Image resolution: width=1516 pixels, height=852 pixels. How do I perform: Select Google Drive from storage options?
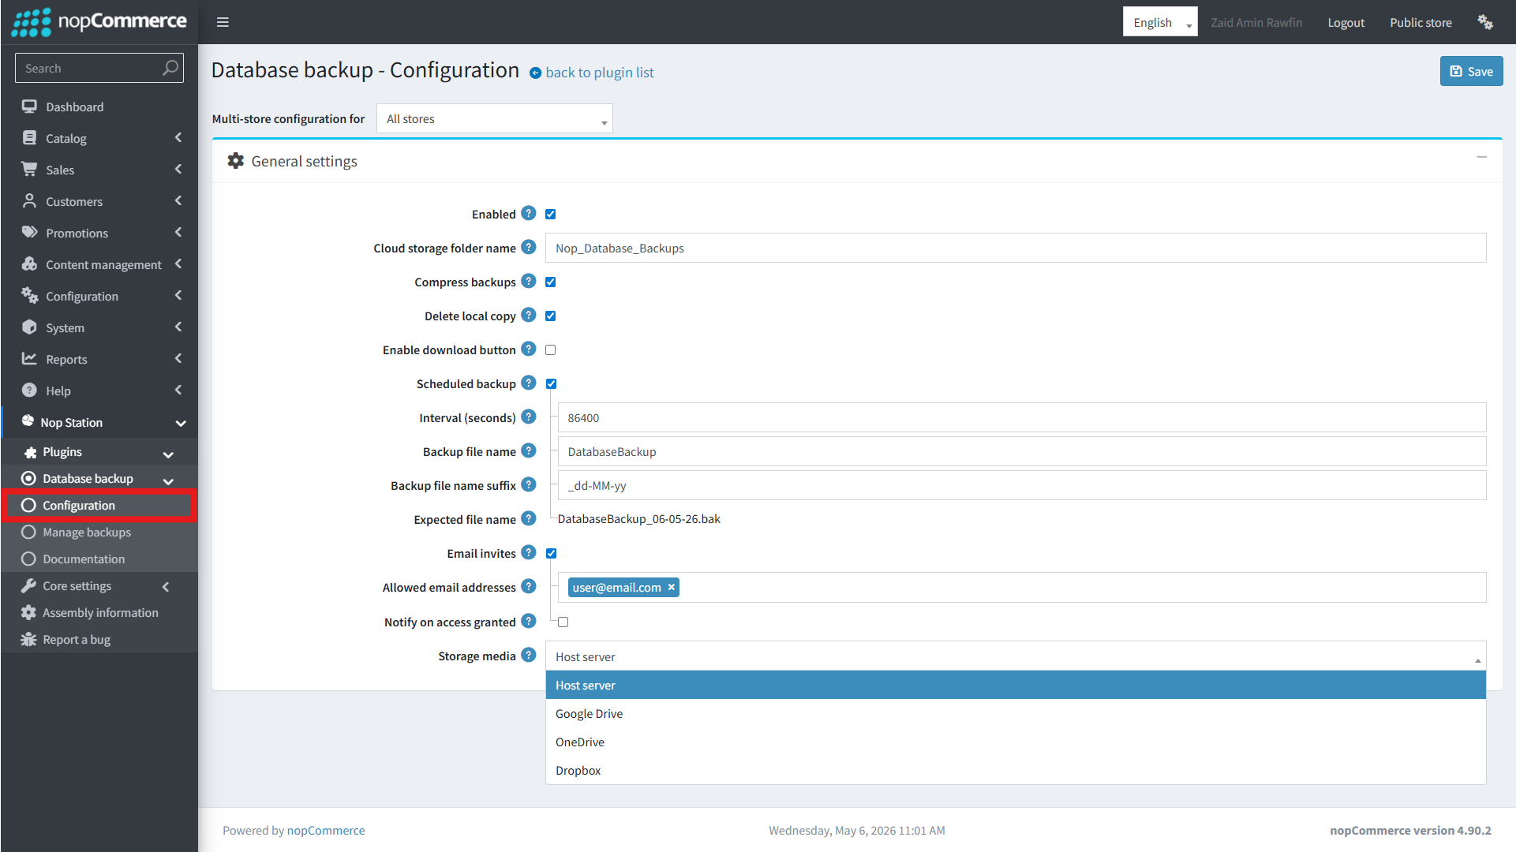(1015, 714)
